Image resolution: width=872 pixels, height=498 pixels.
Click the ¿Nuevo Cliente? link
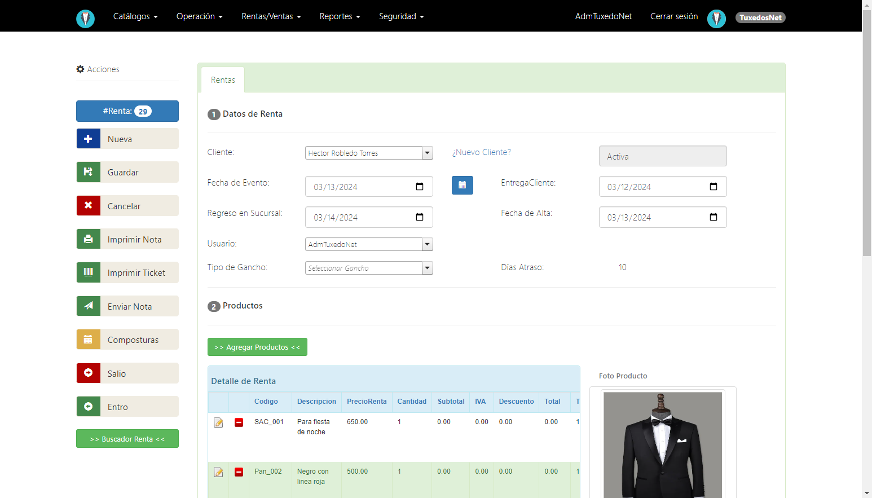pos(482,152)
